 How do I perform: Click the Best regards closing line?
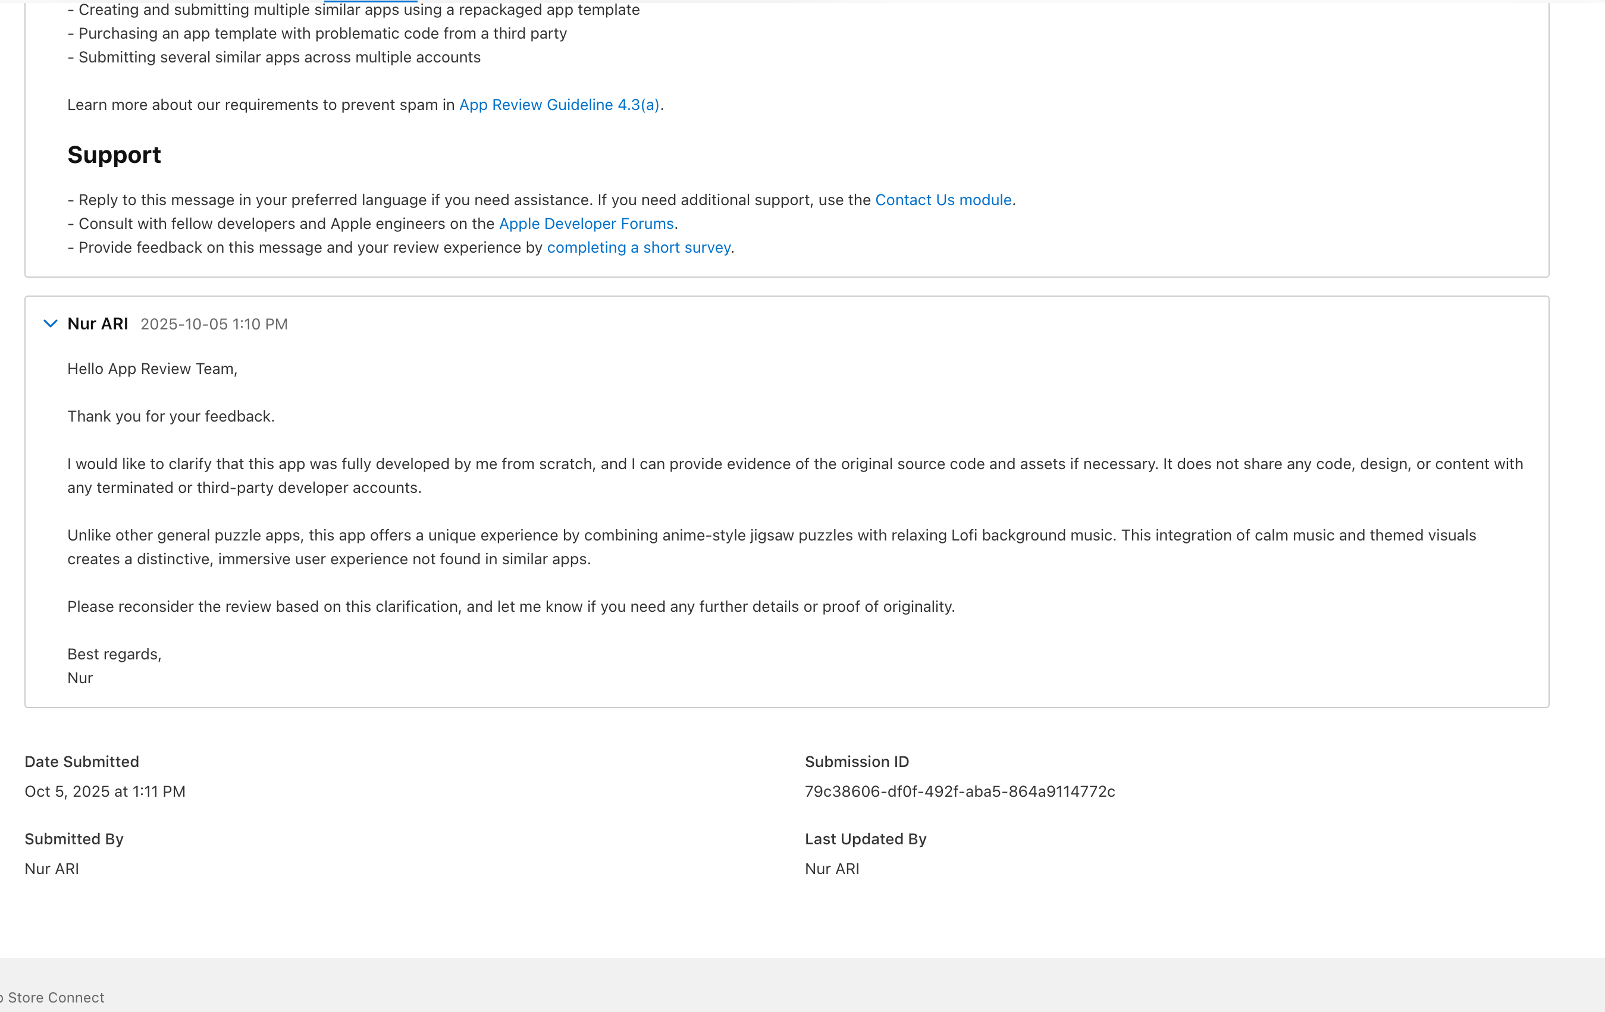[x=114, y=654]
